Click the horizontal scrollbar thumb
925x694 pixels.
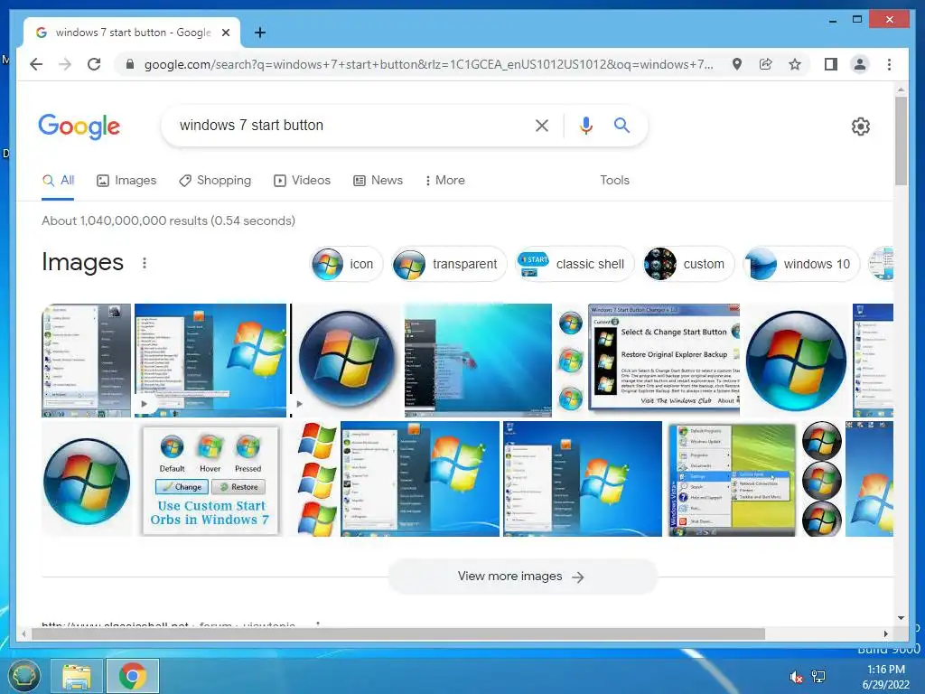[398, 633]
